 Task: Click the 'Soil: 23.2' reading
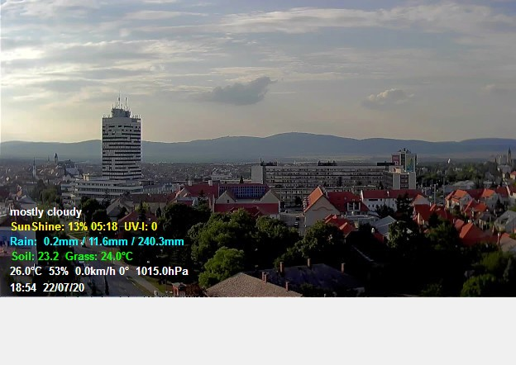click(x=36, y=256)
